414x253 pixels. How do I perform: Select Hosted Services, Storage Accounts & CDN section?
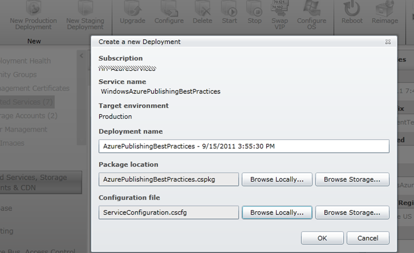41,182
